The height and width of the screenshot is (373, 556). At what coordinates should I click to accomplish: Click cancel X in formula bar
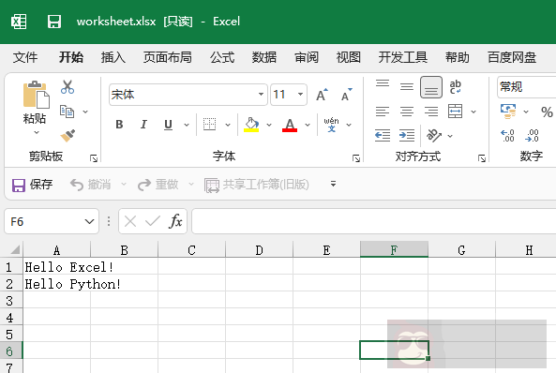130,221
